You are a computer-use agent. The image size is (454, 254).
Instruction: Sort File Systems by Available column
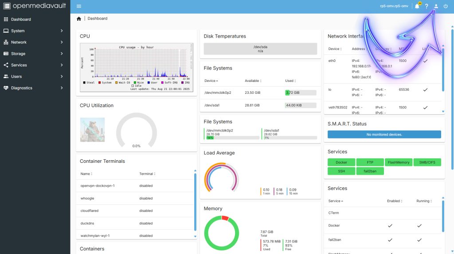point(253,81)
